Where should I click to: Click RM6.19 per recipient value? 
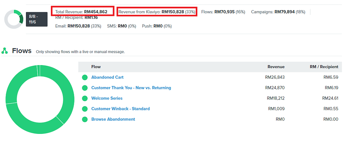point(332,88)
